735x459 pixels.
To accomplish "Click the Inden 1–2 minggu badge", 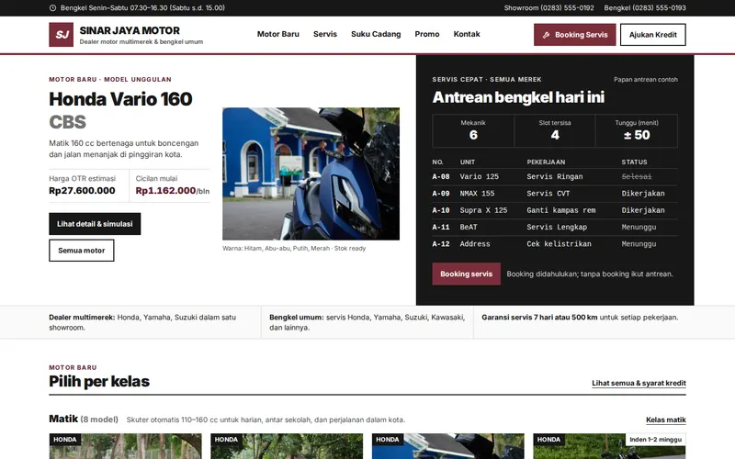I will pos(655,440).
